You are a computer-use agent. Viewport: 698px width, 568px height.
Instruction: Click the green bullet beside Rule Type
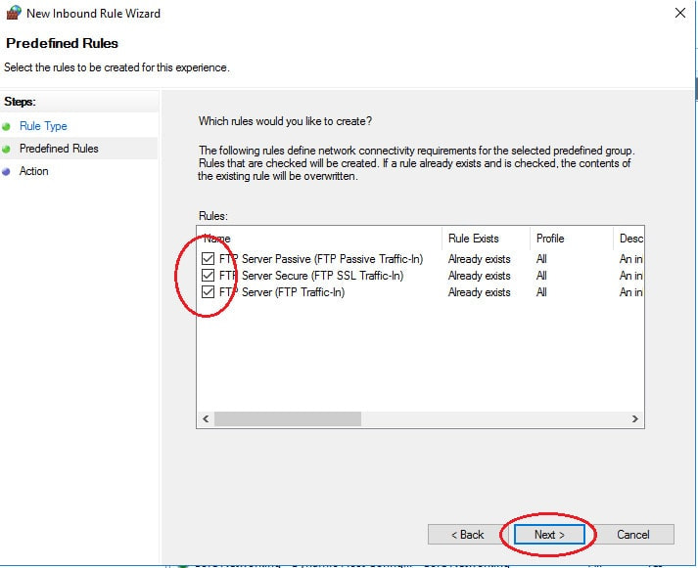(6, 127)
